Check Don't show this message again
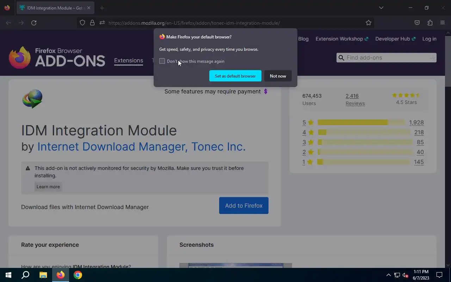This screenshot has width=451, height=282. [162, 61]
